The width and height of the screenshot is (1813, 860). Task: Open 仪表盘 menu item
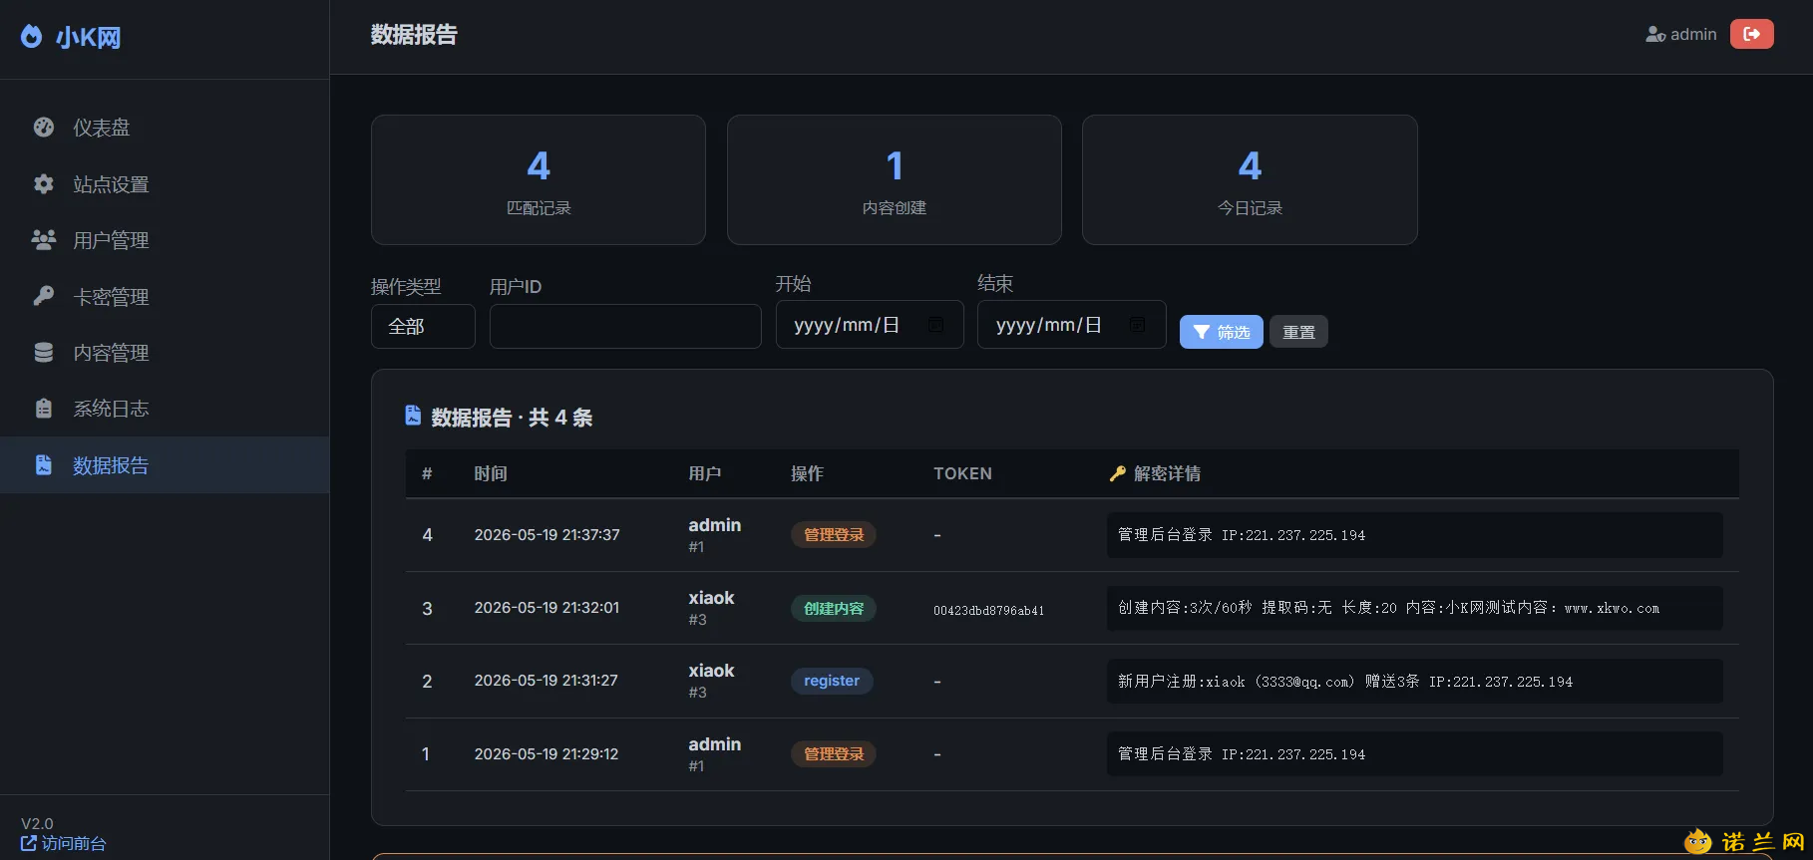click(x=165, y=128)
